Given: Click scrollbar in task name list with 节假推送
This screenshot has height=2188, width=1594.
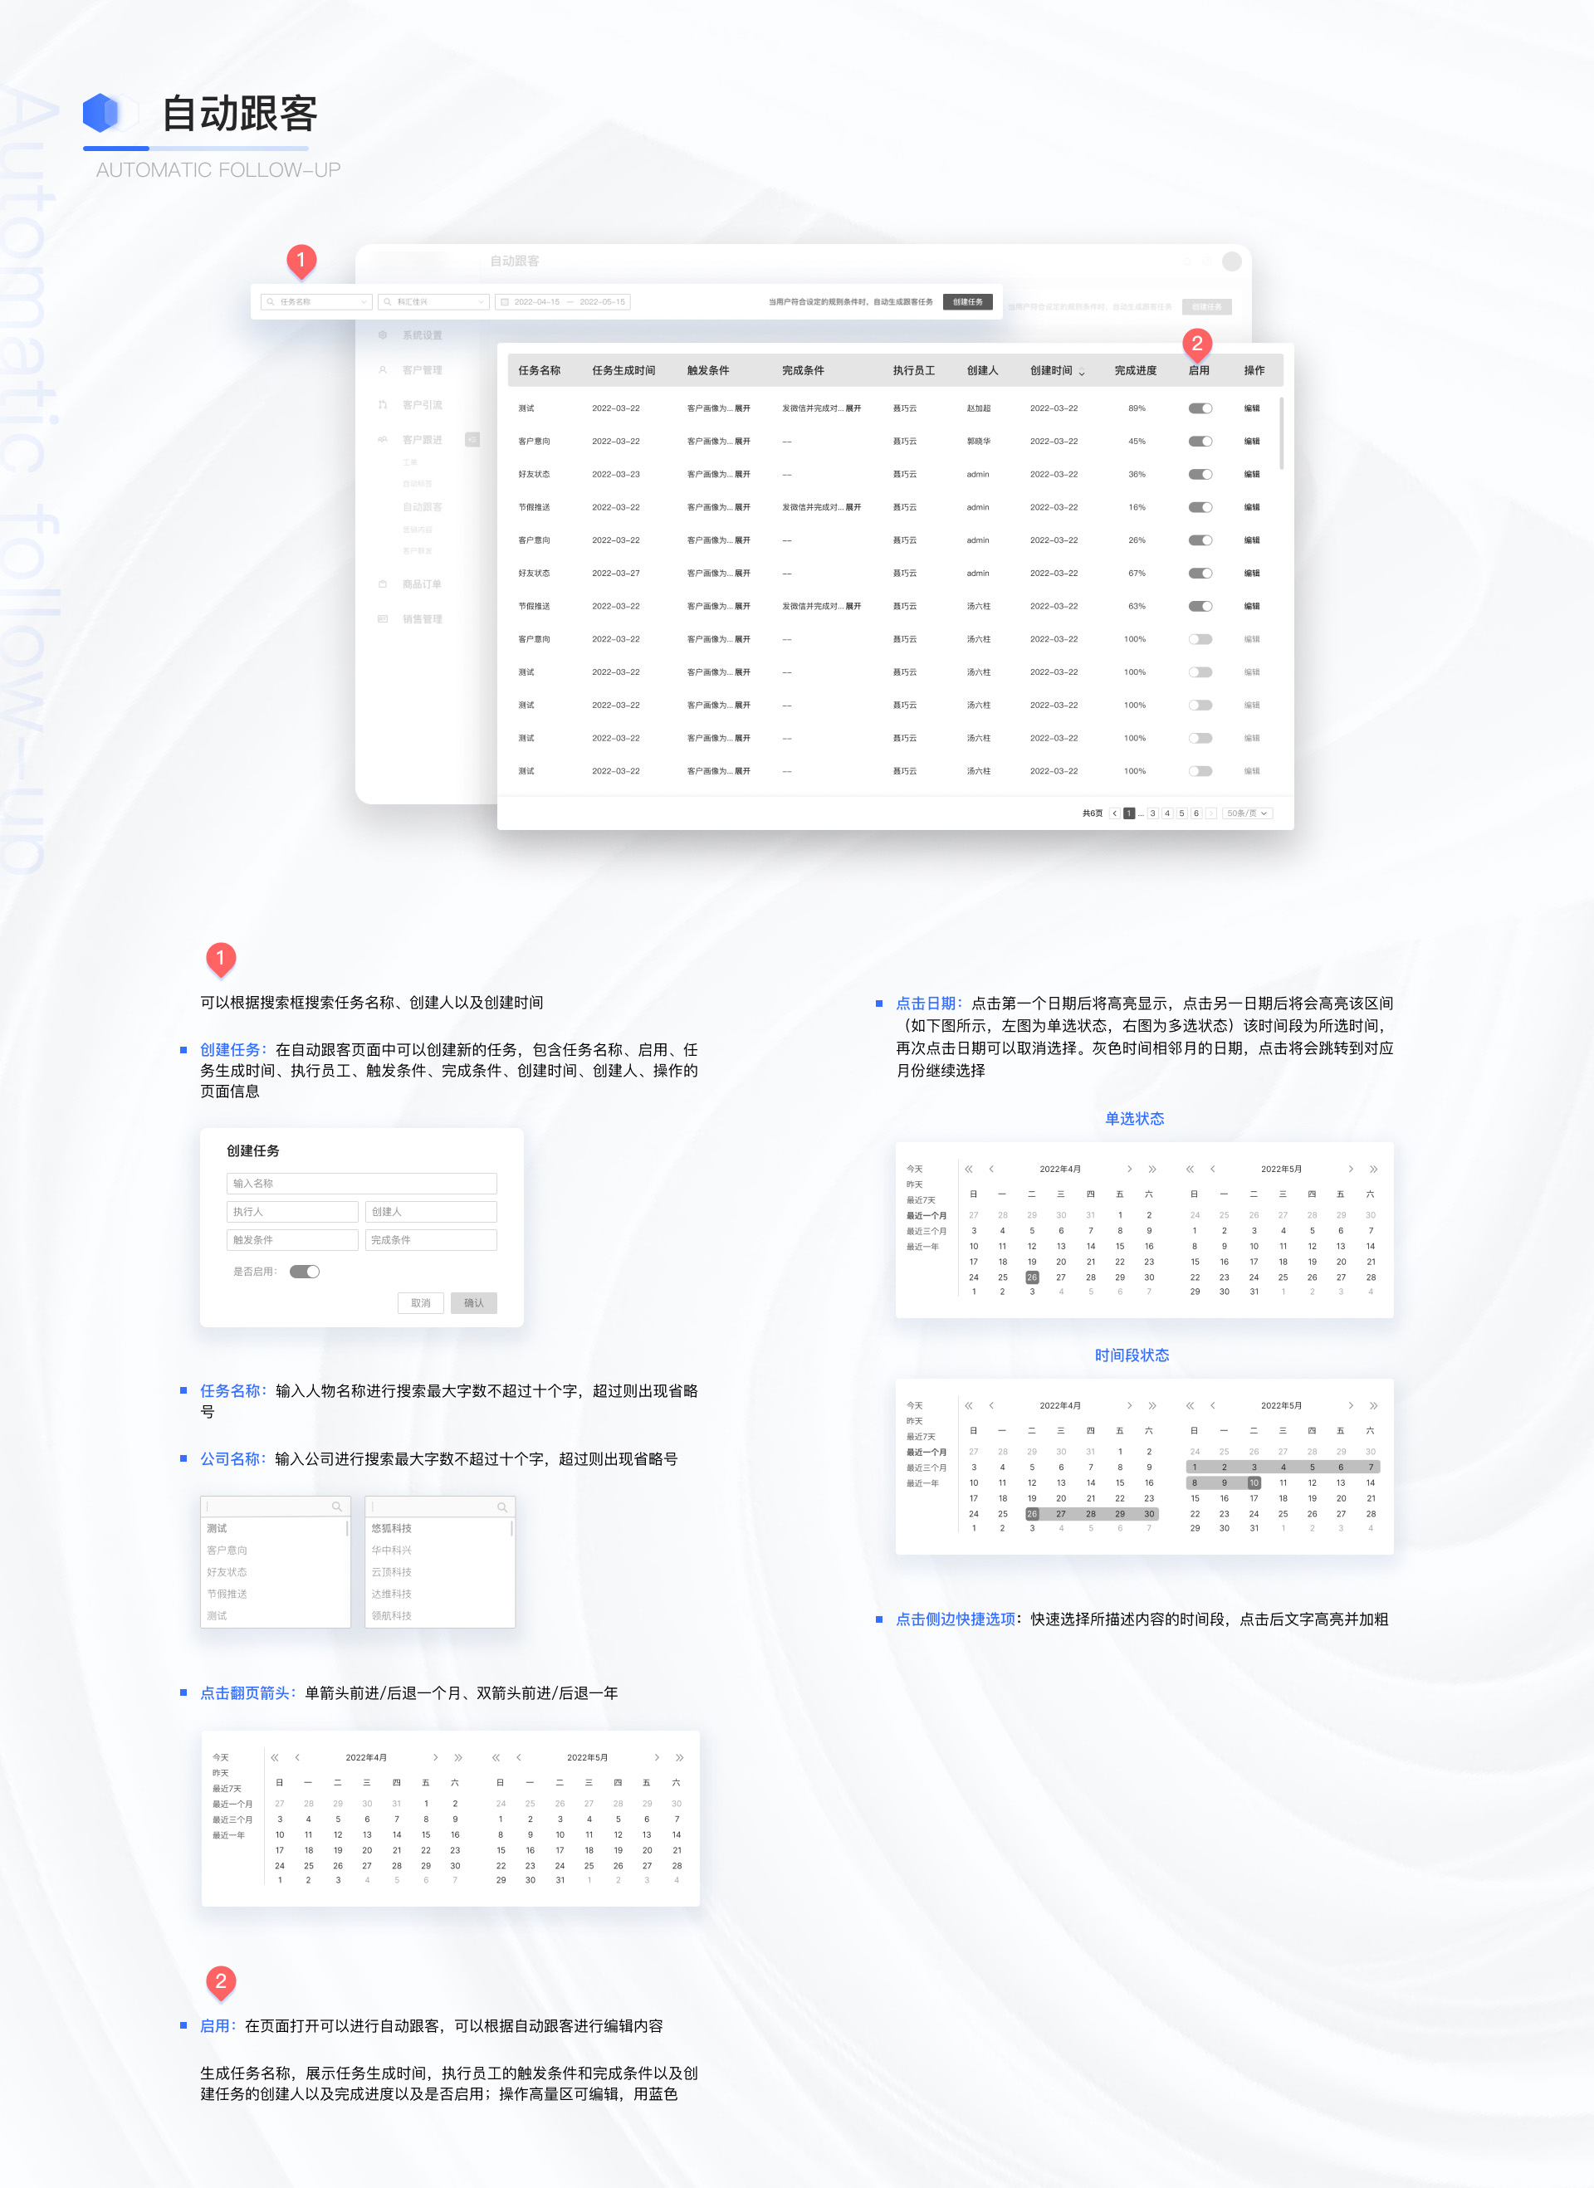Looking at the screenshot, I should (x=347, y=1528).
